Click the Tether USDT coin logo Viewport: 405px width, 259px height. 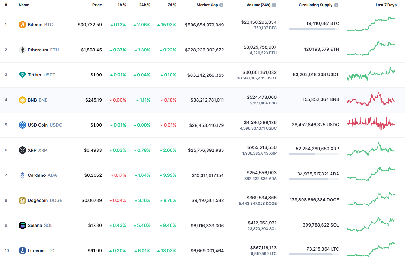[22, 75]
